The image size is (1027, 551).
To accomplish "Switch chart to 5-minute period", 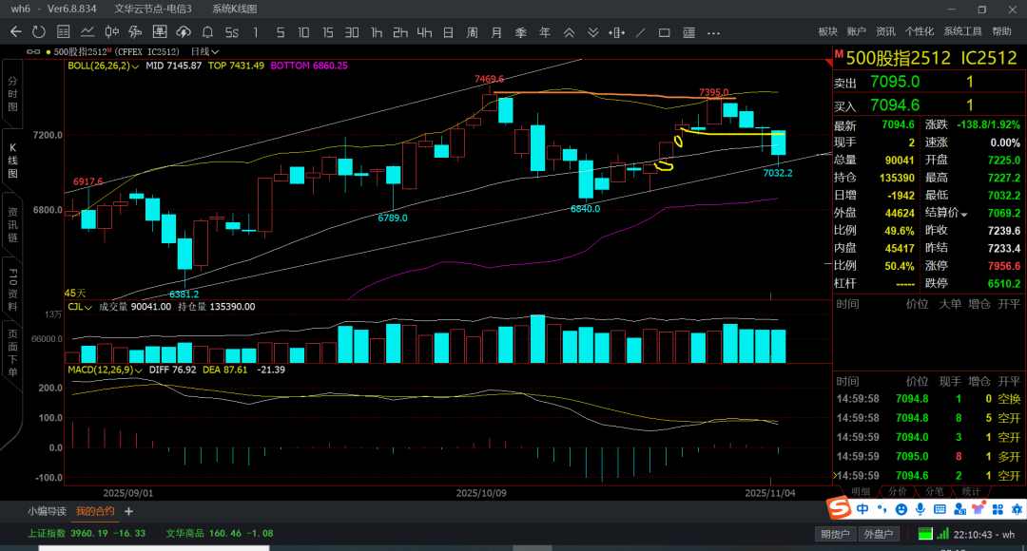I will [x=280, y=32].
